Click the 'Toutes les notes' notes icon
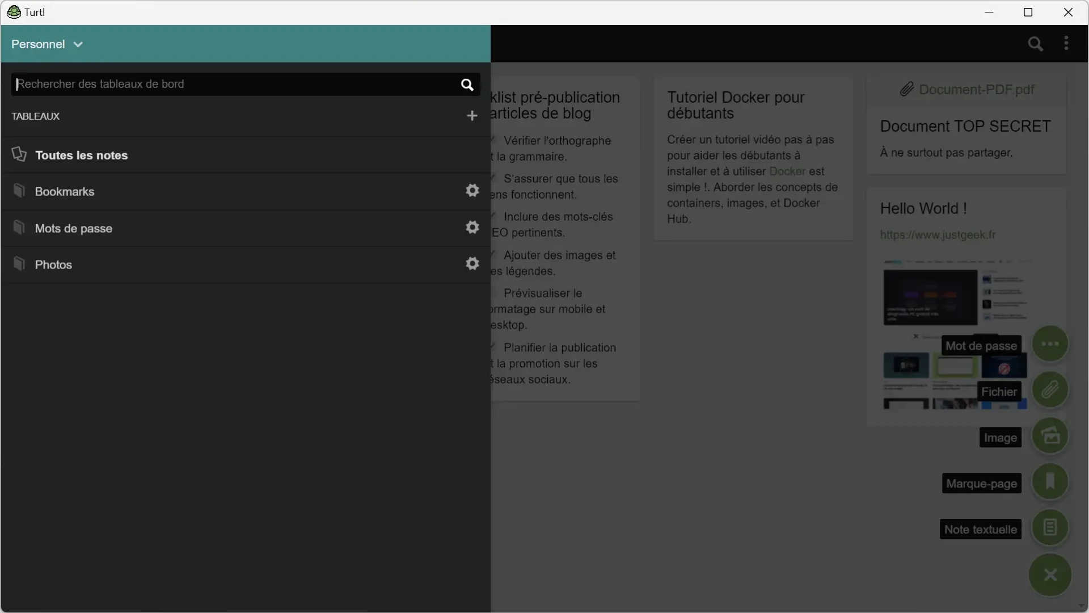1089x613 pixels. click(19, 154)
